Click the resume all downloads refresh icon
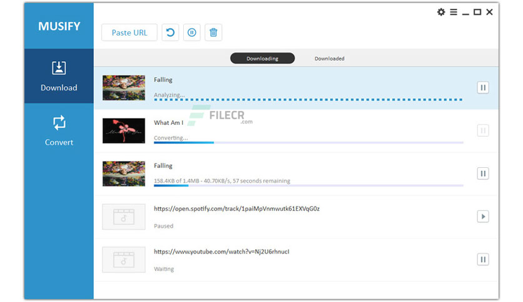The height and width of the screenshot is (302, 523). click(x=170, y=32)
